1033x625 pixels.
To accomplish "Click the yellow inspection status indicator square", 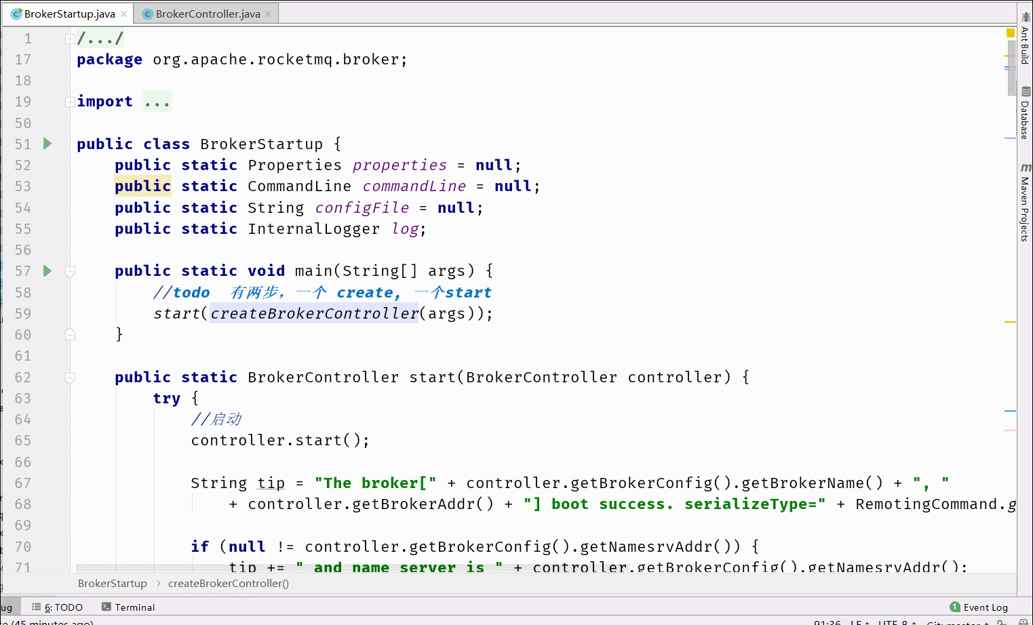I will click(x=1010, y=33).
